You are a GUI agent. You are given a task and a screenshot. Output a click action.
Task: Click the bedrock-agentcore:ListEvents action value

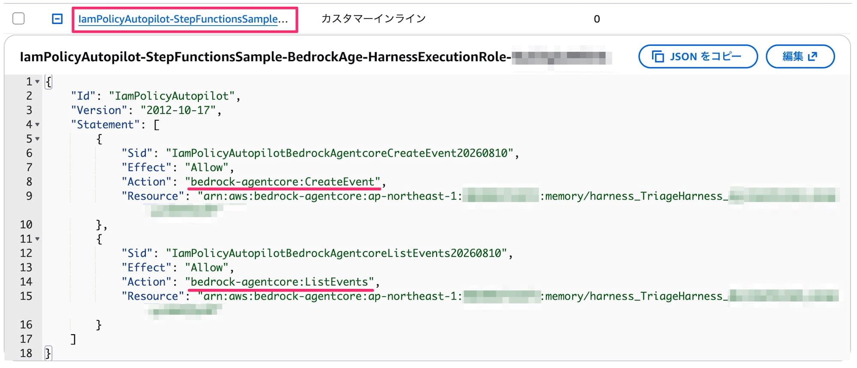(280, 282)
